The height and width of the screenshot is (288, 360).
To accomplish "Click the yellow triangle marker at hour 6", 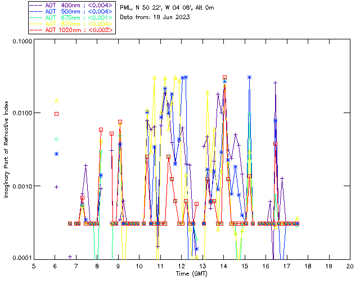I will pos(56,100).
